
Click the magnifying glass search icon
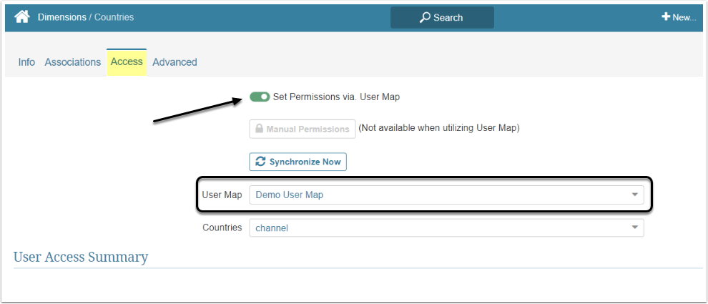pyautogui.click(x=425, y=17)
